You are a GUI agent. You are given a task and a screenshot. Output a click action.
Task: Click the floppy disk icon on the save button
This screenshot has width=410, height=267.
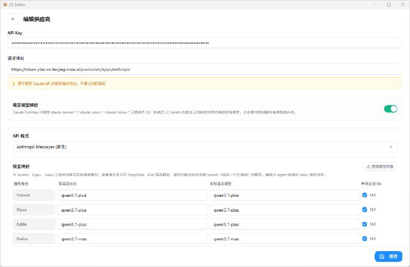[382, 257]
